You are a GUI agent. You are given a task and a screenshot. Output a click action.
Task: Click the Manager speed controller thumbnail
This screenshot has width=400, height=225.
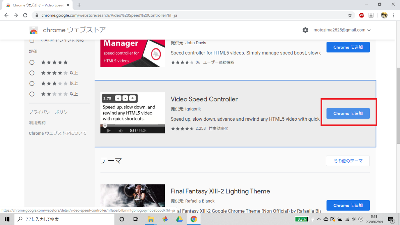click(133, 53)
